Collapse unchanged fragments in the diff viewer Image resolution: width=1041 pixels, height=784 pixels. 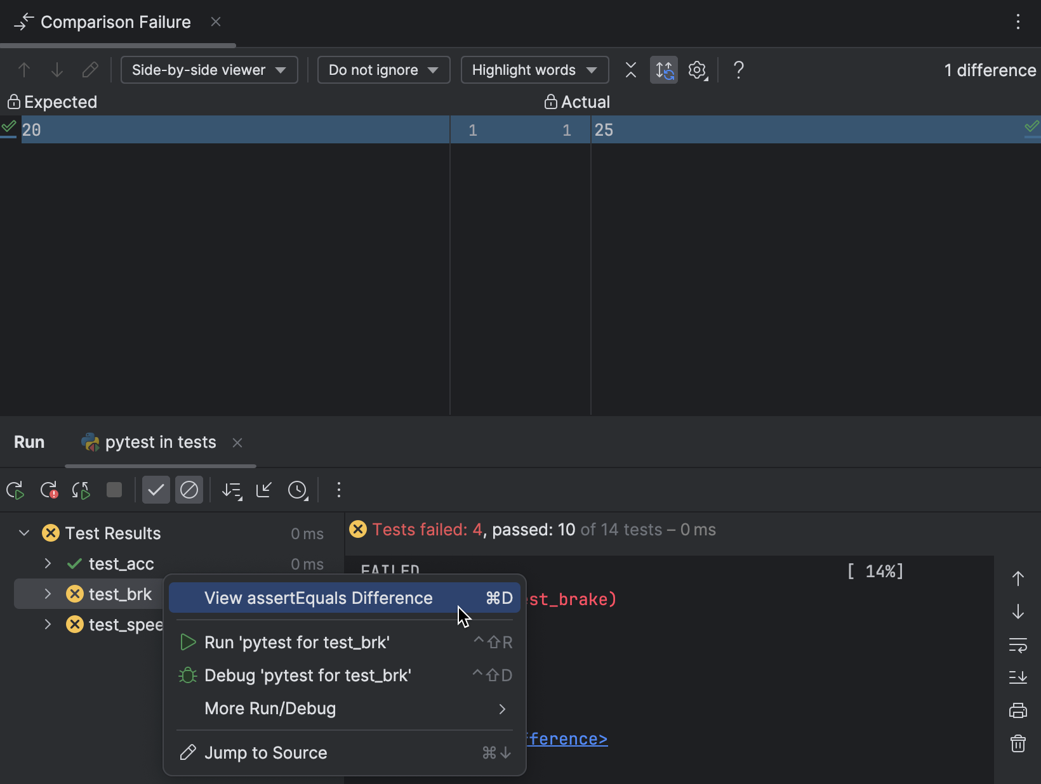631,70
